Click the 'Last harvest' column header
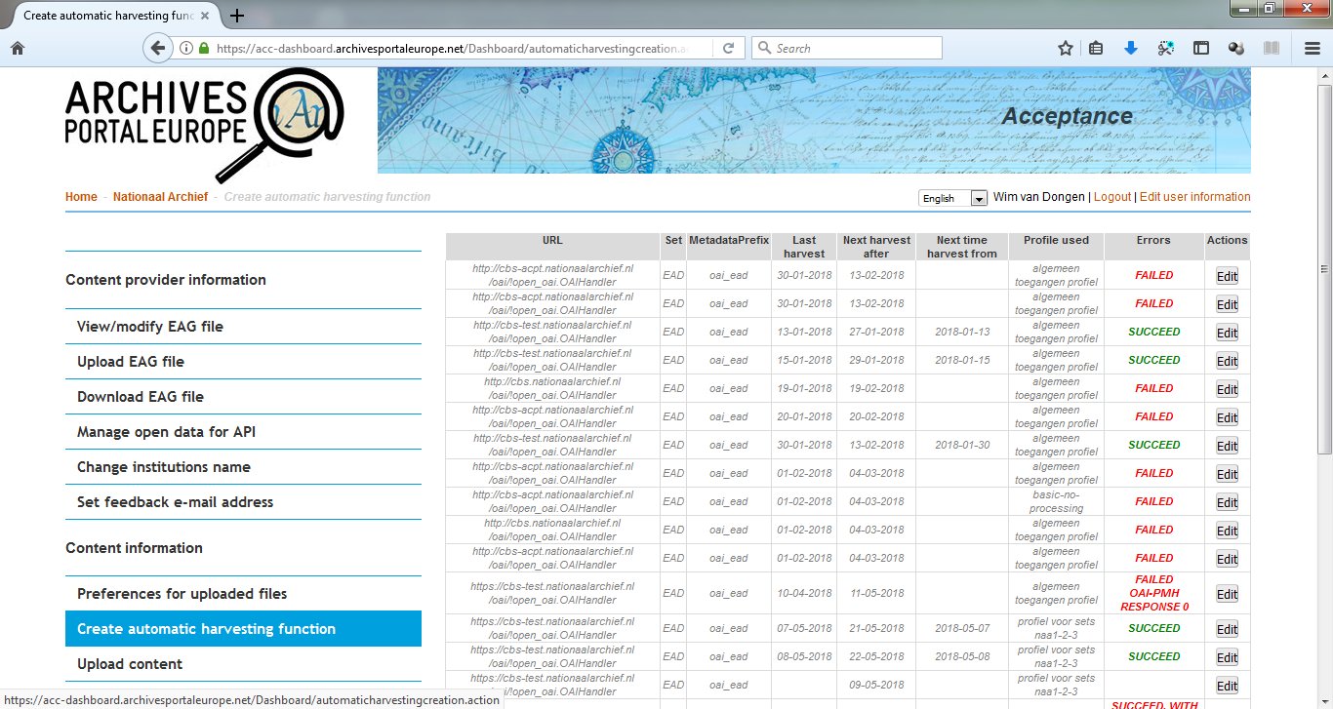The width and height of the screenshot is (1333, 709). point(804,247)
